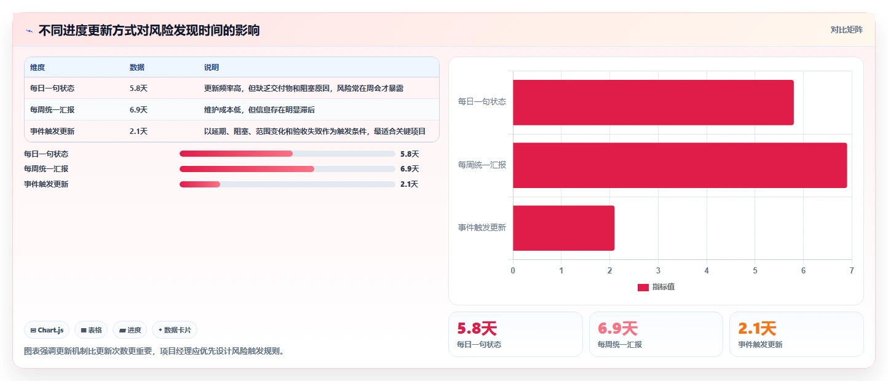Click the 2.1天 table cell
Screen dimensions: 888x381
point(138,132)
